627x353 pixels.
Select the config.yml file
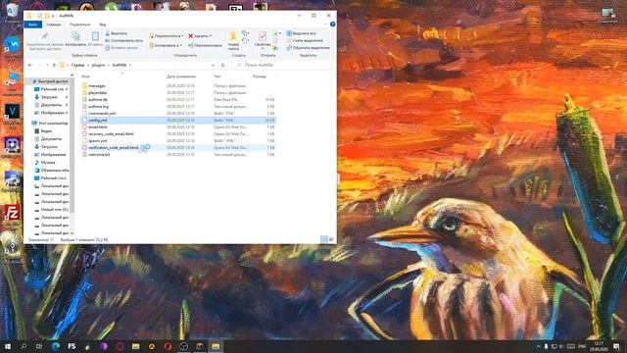(x=178, y=120)
